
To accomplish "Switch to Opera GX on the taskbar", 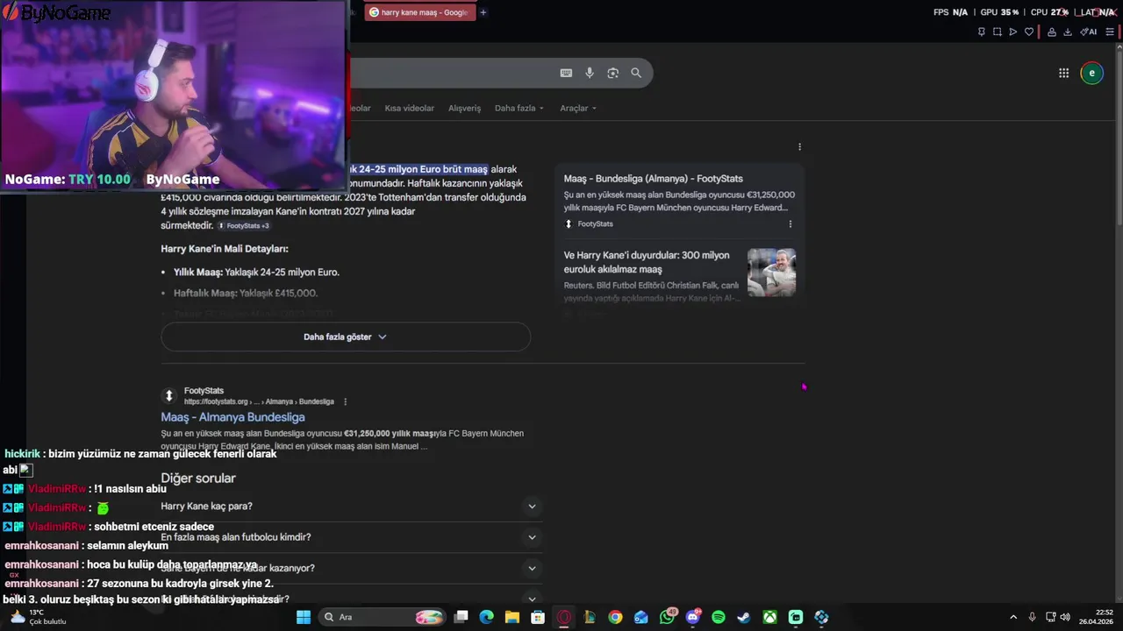I will click(564, 617).
